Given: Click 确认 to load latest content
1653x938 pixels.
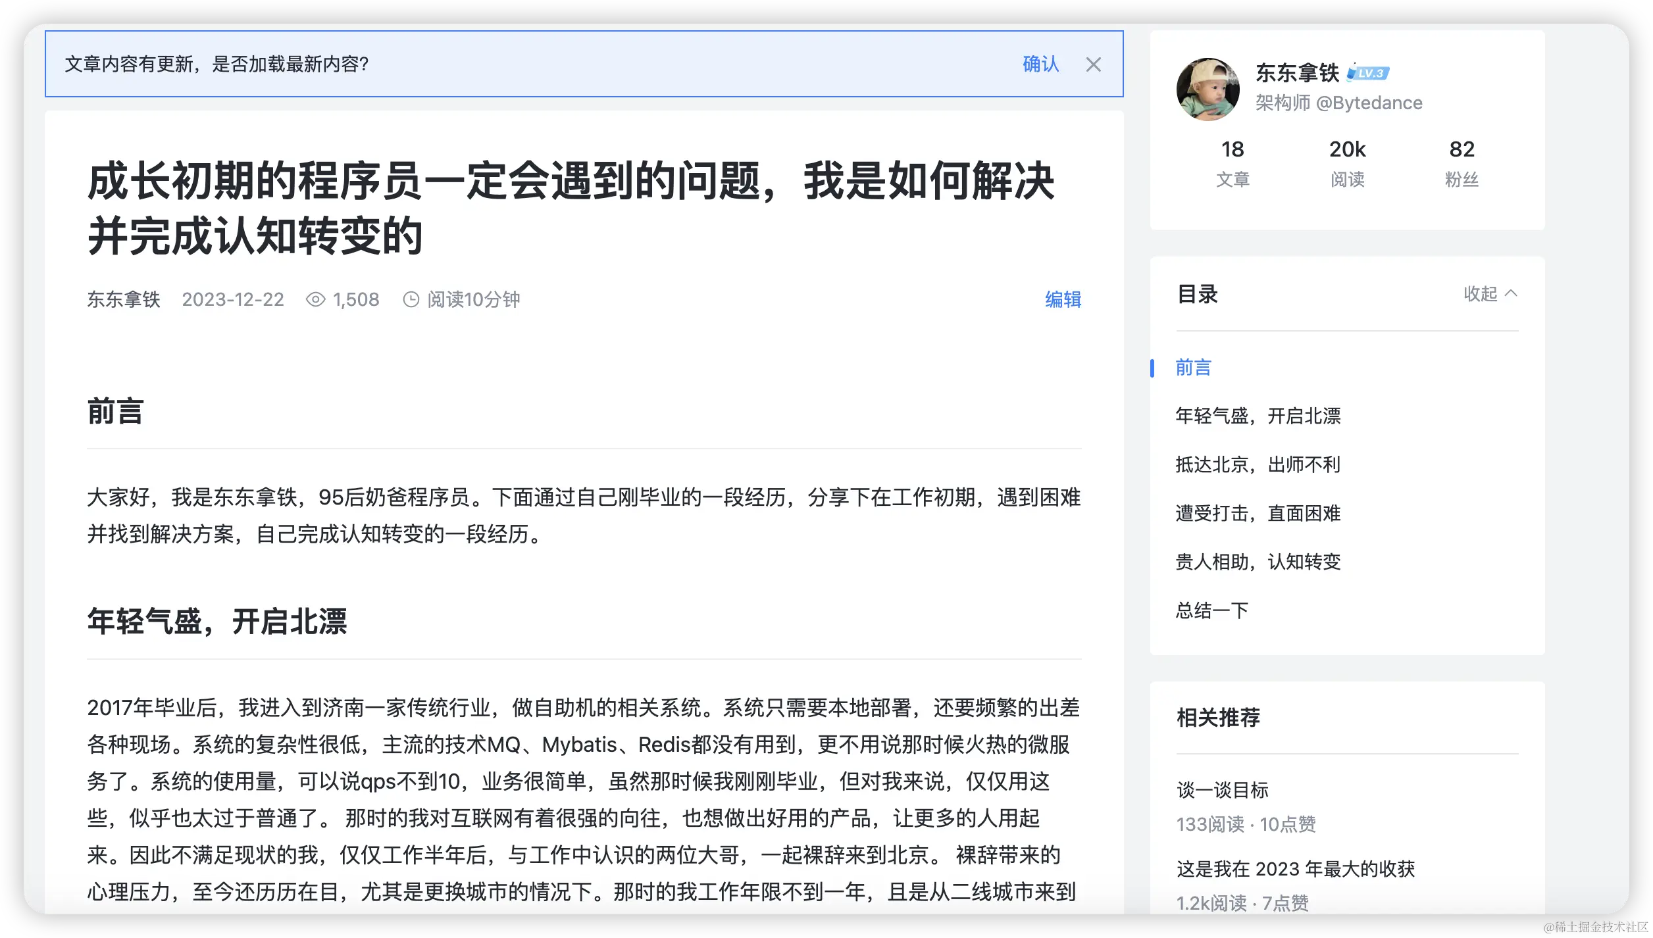Looking at the screenshot, I should coord(1040,64).
